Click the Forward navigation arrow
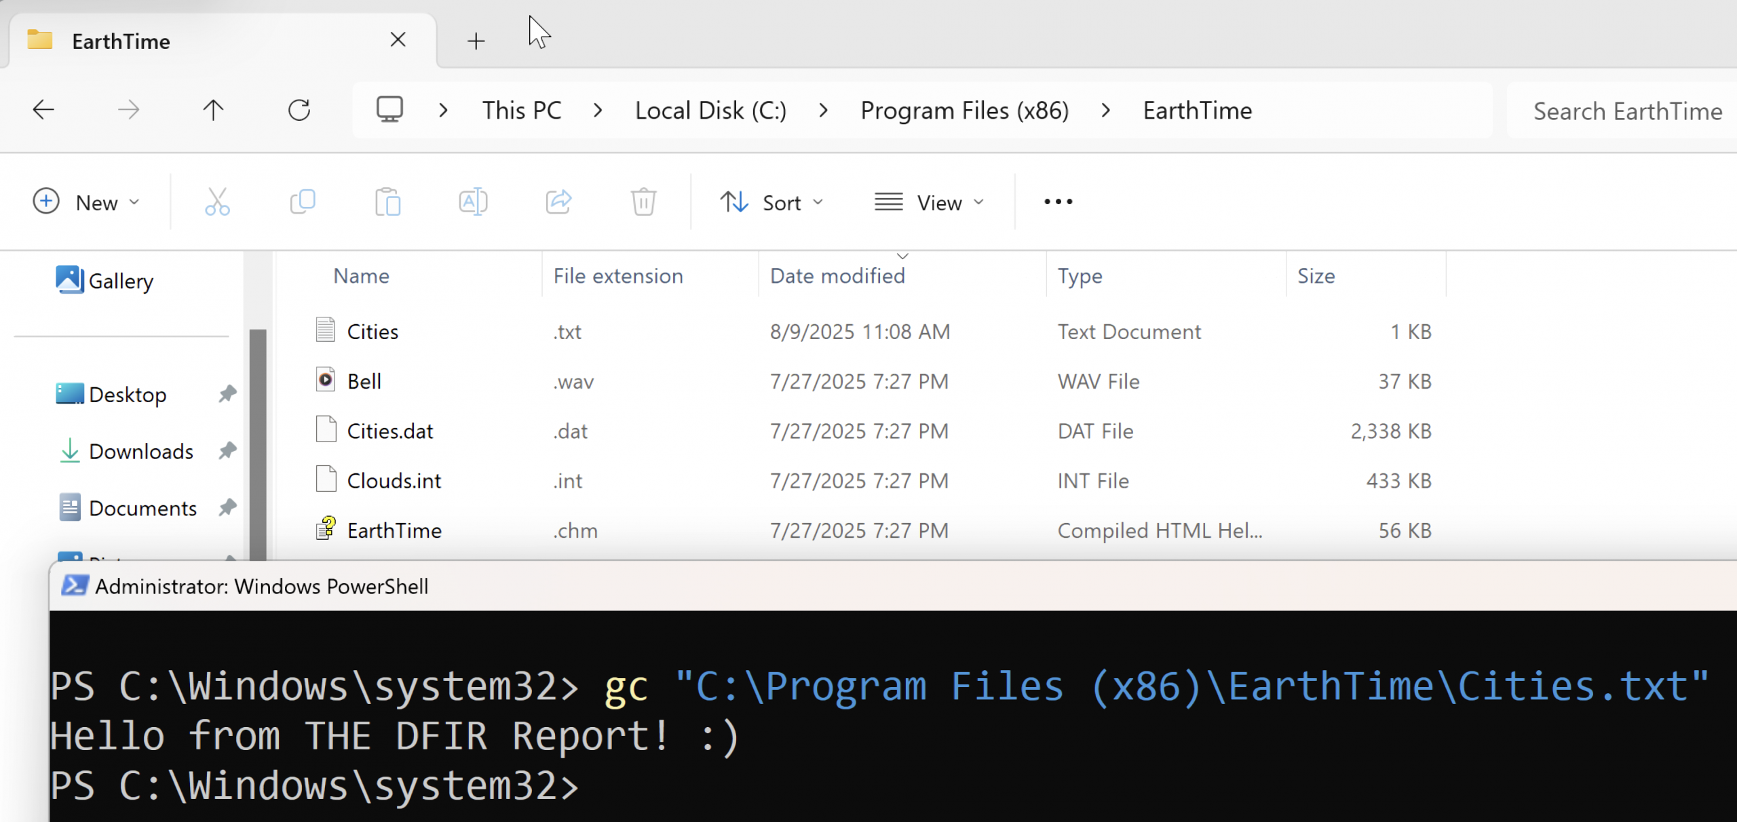1737x822 pixels. click(128, 110)
